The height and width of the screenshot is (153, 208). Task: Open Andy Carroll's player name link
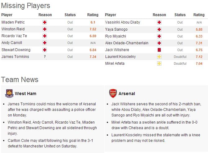click(x=12, y=43)
